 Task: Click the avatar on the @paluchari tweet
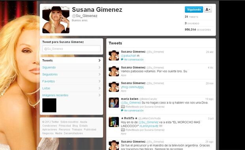114,55
